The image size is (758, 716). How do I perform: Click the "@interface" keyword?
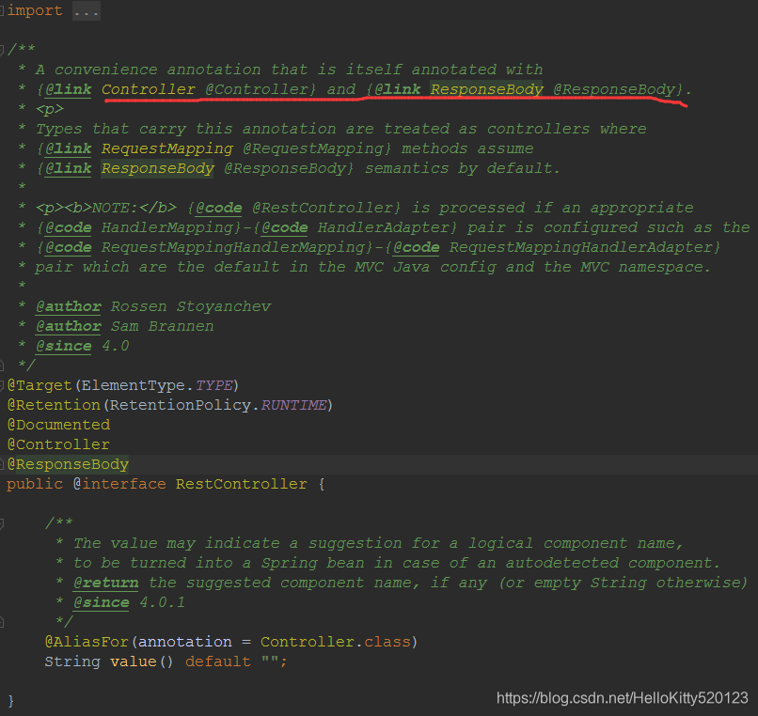click(119, 484)
